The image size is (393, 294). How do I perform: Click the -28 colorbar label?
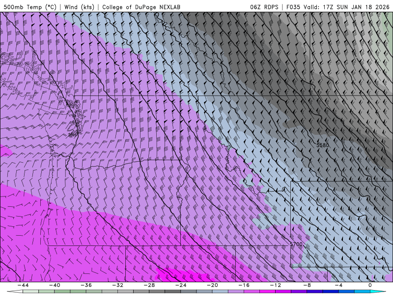tap(149, 285)
